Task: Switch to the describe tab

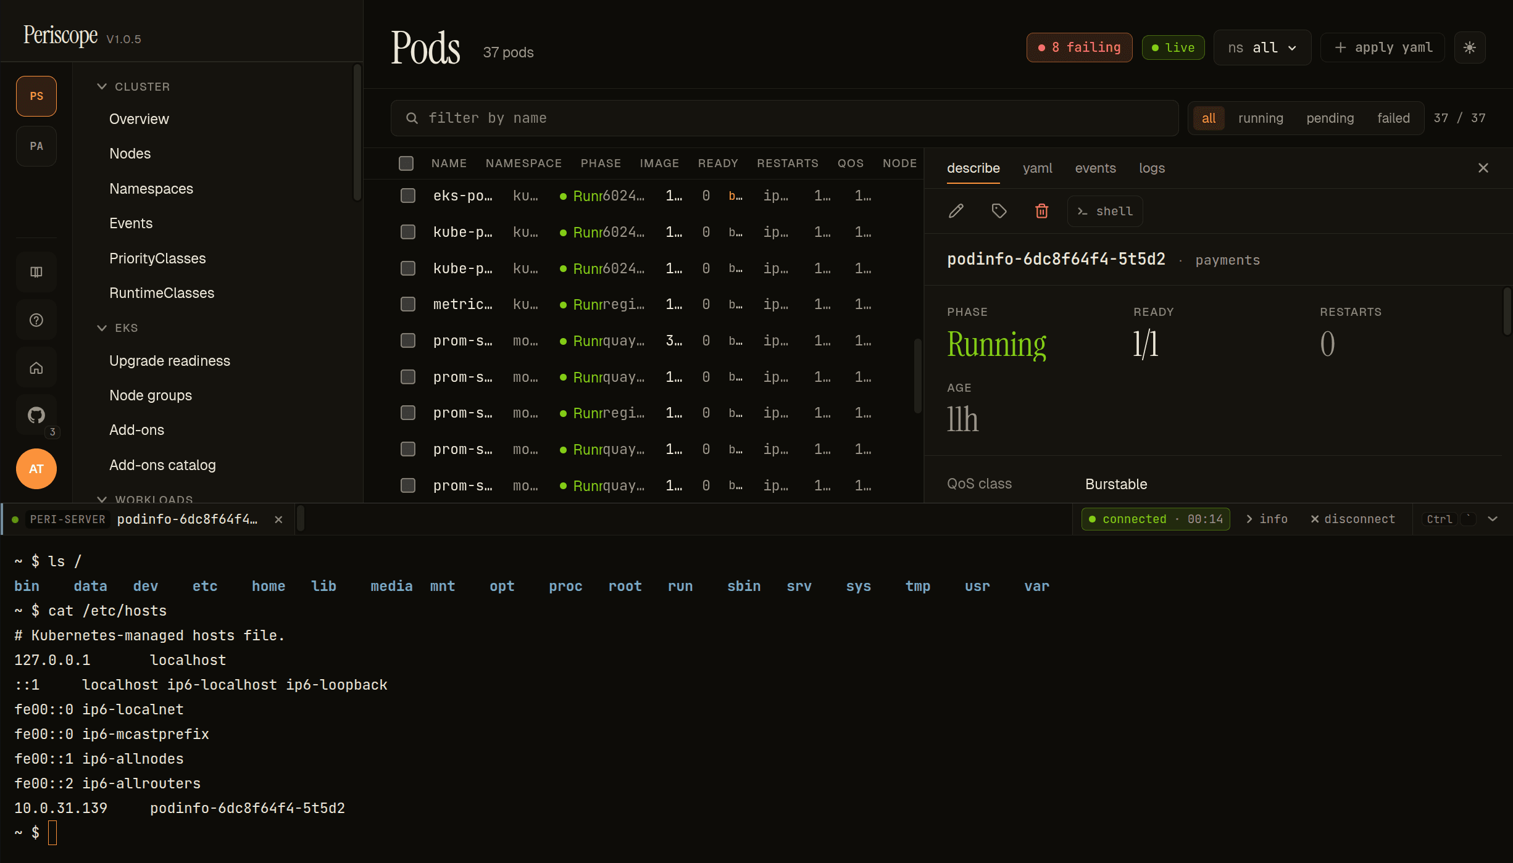Action: click(x=973, y=168)
